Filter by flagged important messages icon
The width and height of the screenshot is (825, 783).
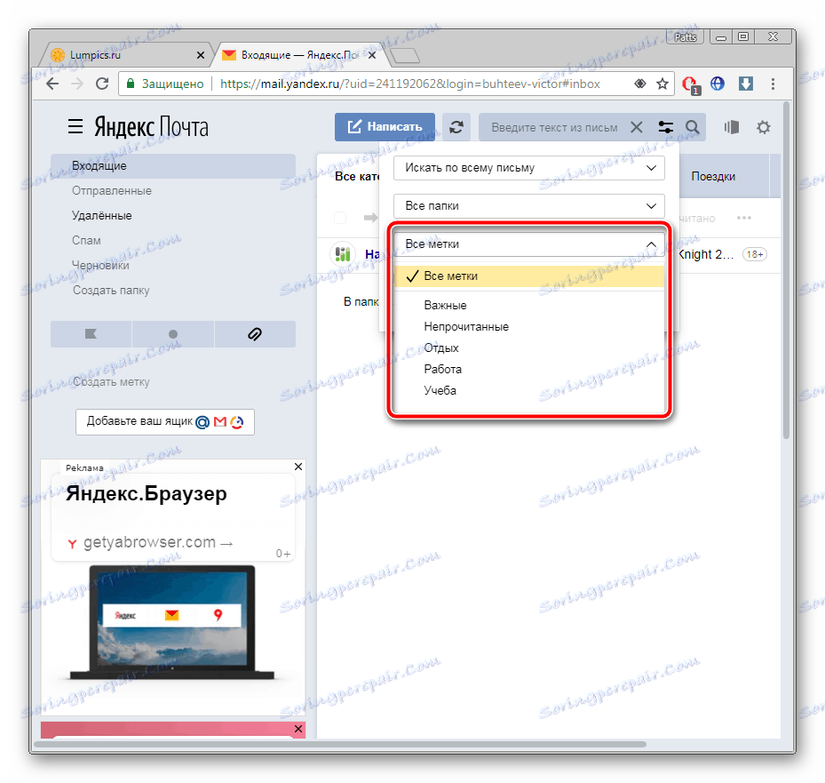tap(91, 334)
